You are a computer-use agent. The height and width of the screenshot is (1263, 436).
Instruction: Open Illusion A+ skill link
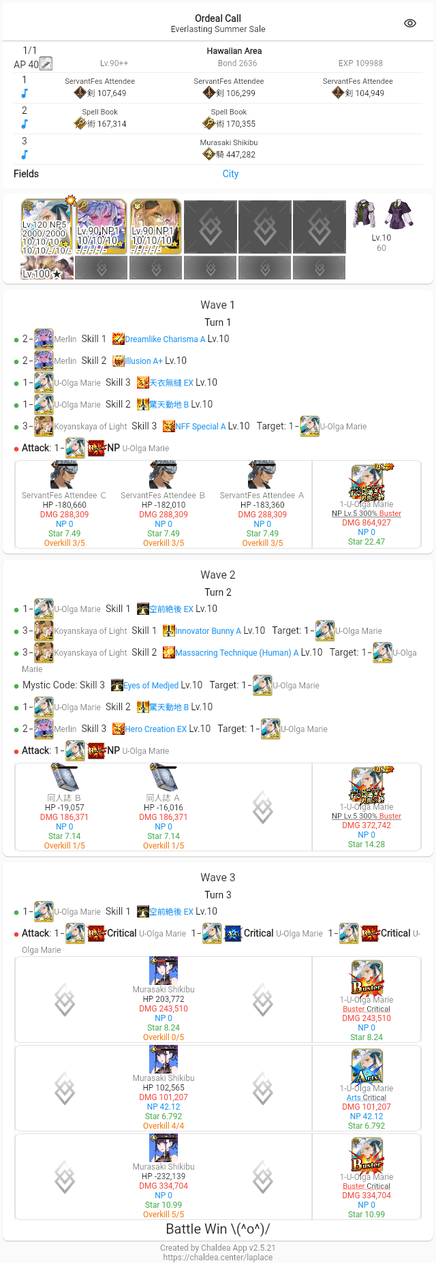point(144,361)
